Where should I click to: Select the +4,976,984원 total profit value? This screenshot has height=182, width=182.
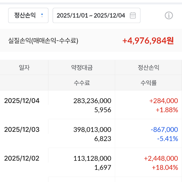(148, 41)
